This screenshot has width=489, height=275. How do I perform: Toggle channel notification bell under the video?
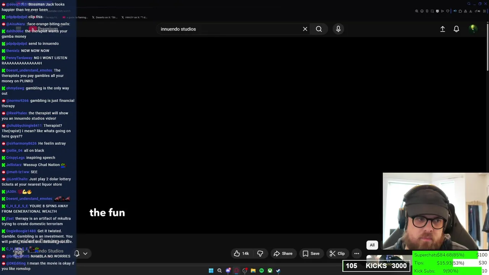coord(77,253)
